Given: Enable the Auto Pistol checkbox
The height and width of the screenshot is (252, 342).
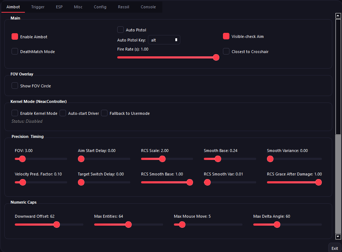Looking at the screenshot, I should click(x=120, y=30).
